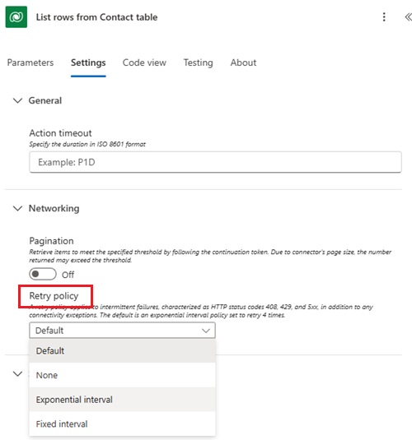Go to the Testing tab
The height and width of the screenshot is (440, 412).
coord(199,63)
